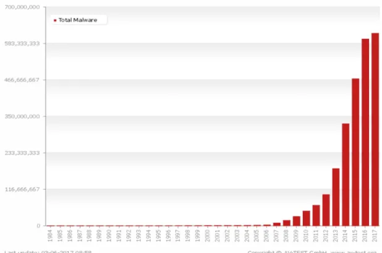Click the 1998 x-axis year label

[x=188, y=236]
